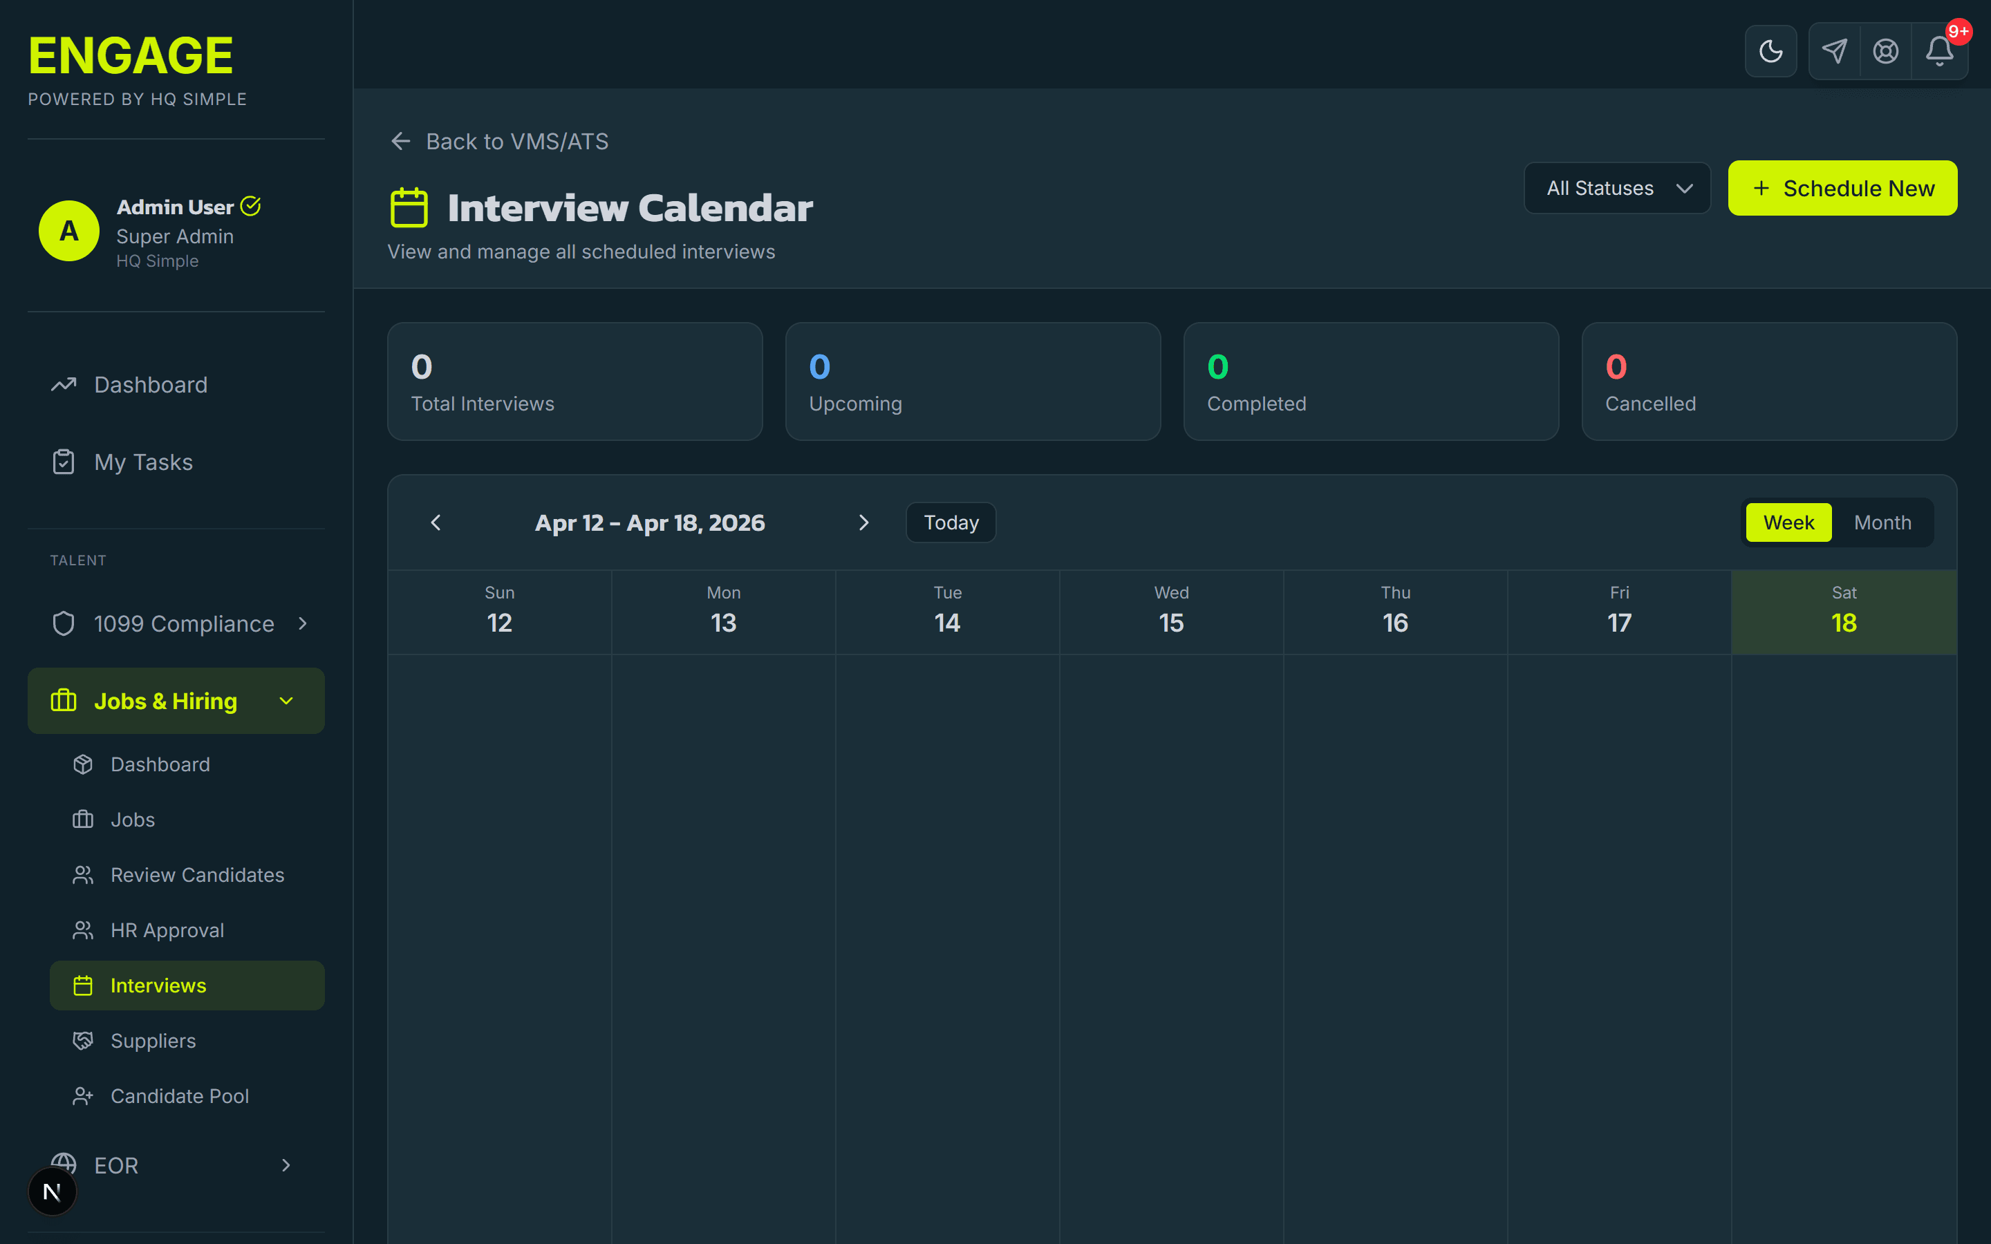Image resolution: width=1991 pixels, height=1244 pixels.
Task: Open the Jobs submenu item
Action: coord(187,820)
